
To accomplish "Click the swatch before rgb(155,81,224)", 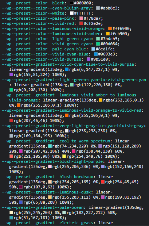I will click(x=11, y=74).
